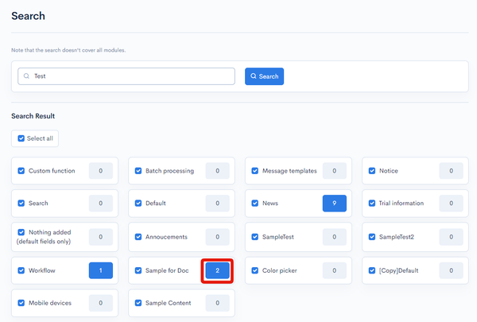This screenshot has width=477, height=322.
Task: Uncheck the SampleTest2 checkbox
Action: [x=372, y=237]
